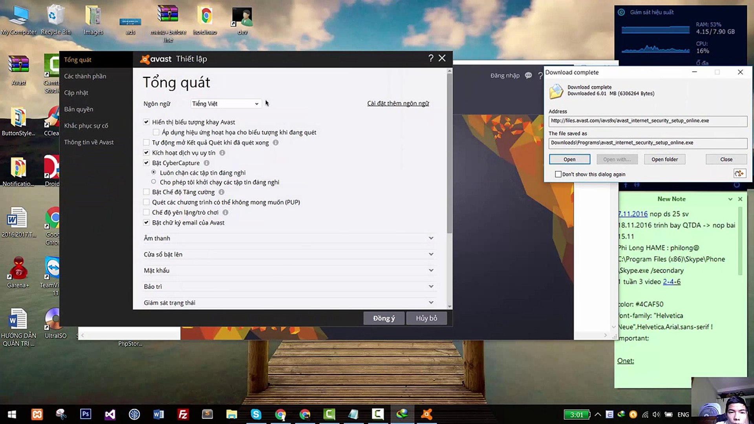Click Close button in Download complete dialog
Image resolution: width=754 pixels, height=424 pixels.
pos(726,159)
